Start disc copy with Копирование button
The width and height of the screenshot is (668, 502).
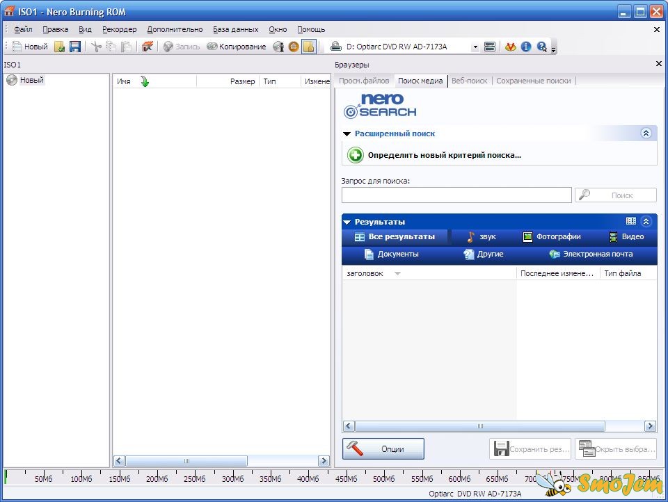[237, 47]
